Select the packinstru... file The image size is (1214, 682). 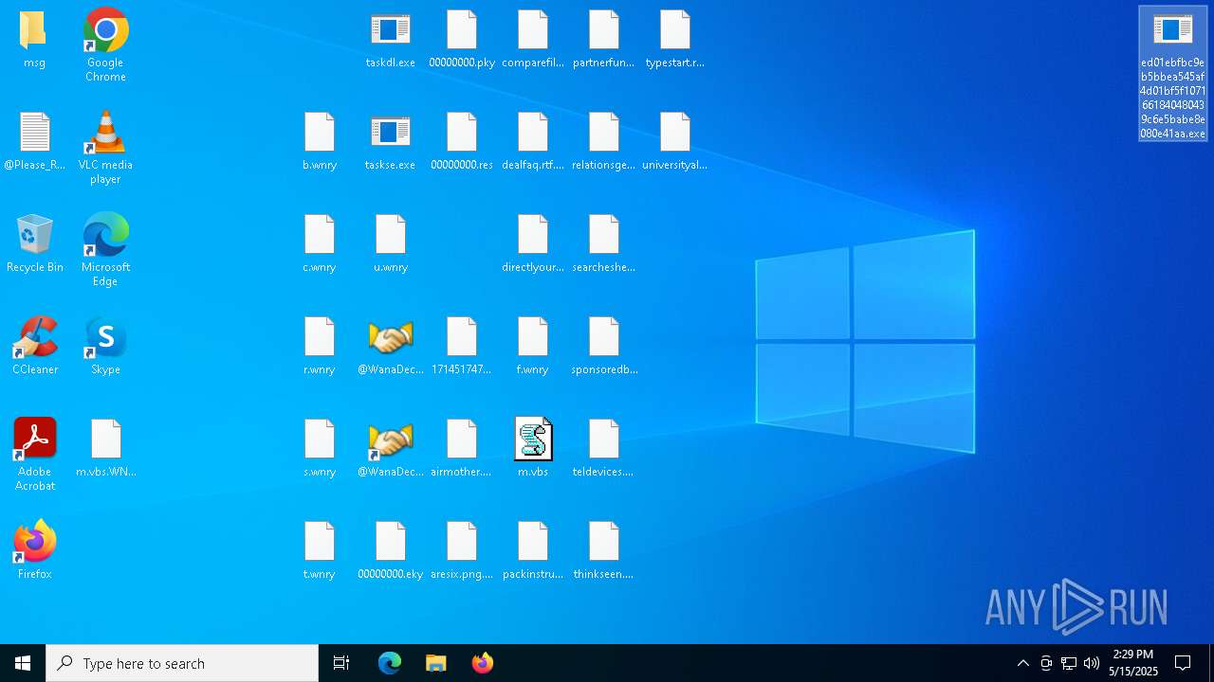[532, 551]
